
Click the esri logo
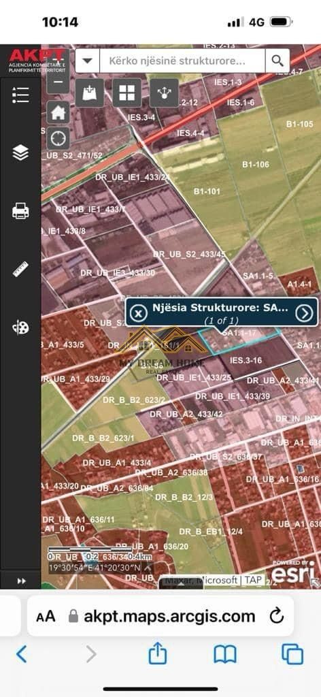click(294, 573)
